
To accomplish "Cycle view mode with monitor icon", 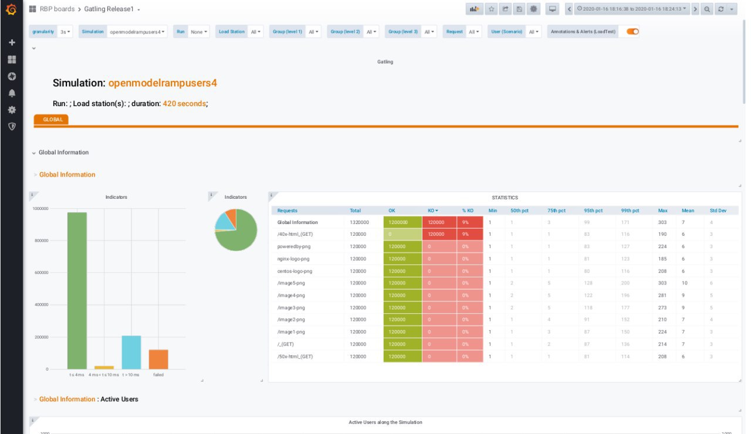I will [x=552, y=9].
